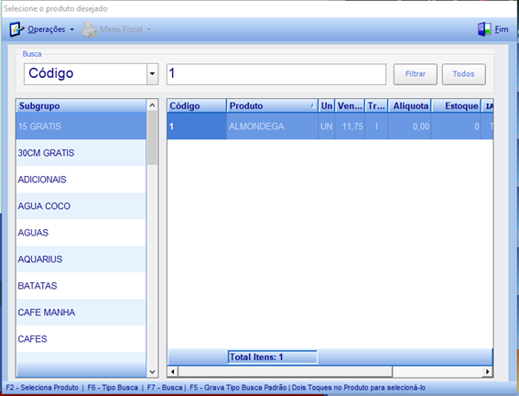Click the Un column header
This screenshot has width=519, height=396.
click(x=327, y=105)
